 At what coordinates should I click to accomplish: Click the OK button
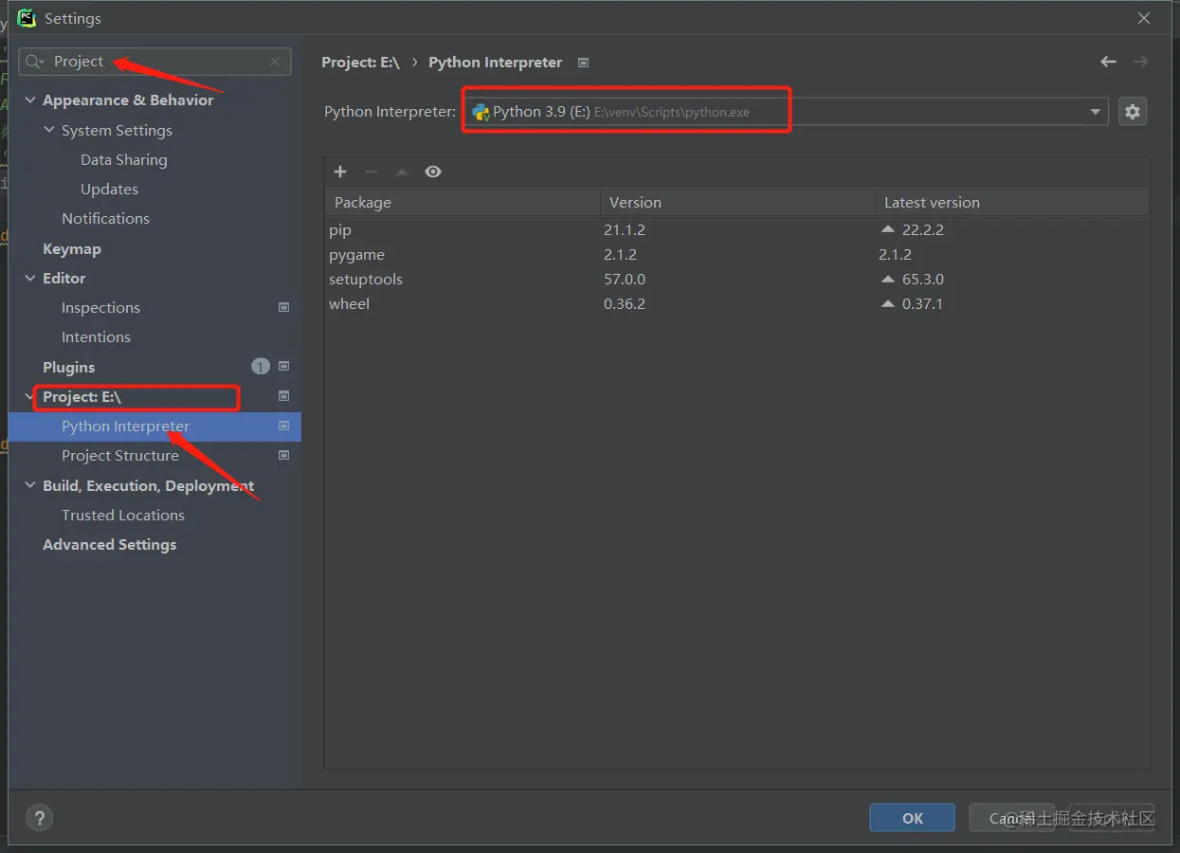pos(913,818)
